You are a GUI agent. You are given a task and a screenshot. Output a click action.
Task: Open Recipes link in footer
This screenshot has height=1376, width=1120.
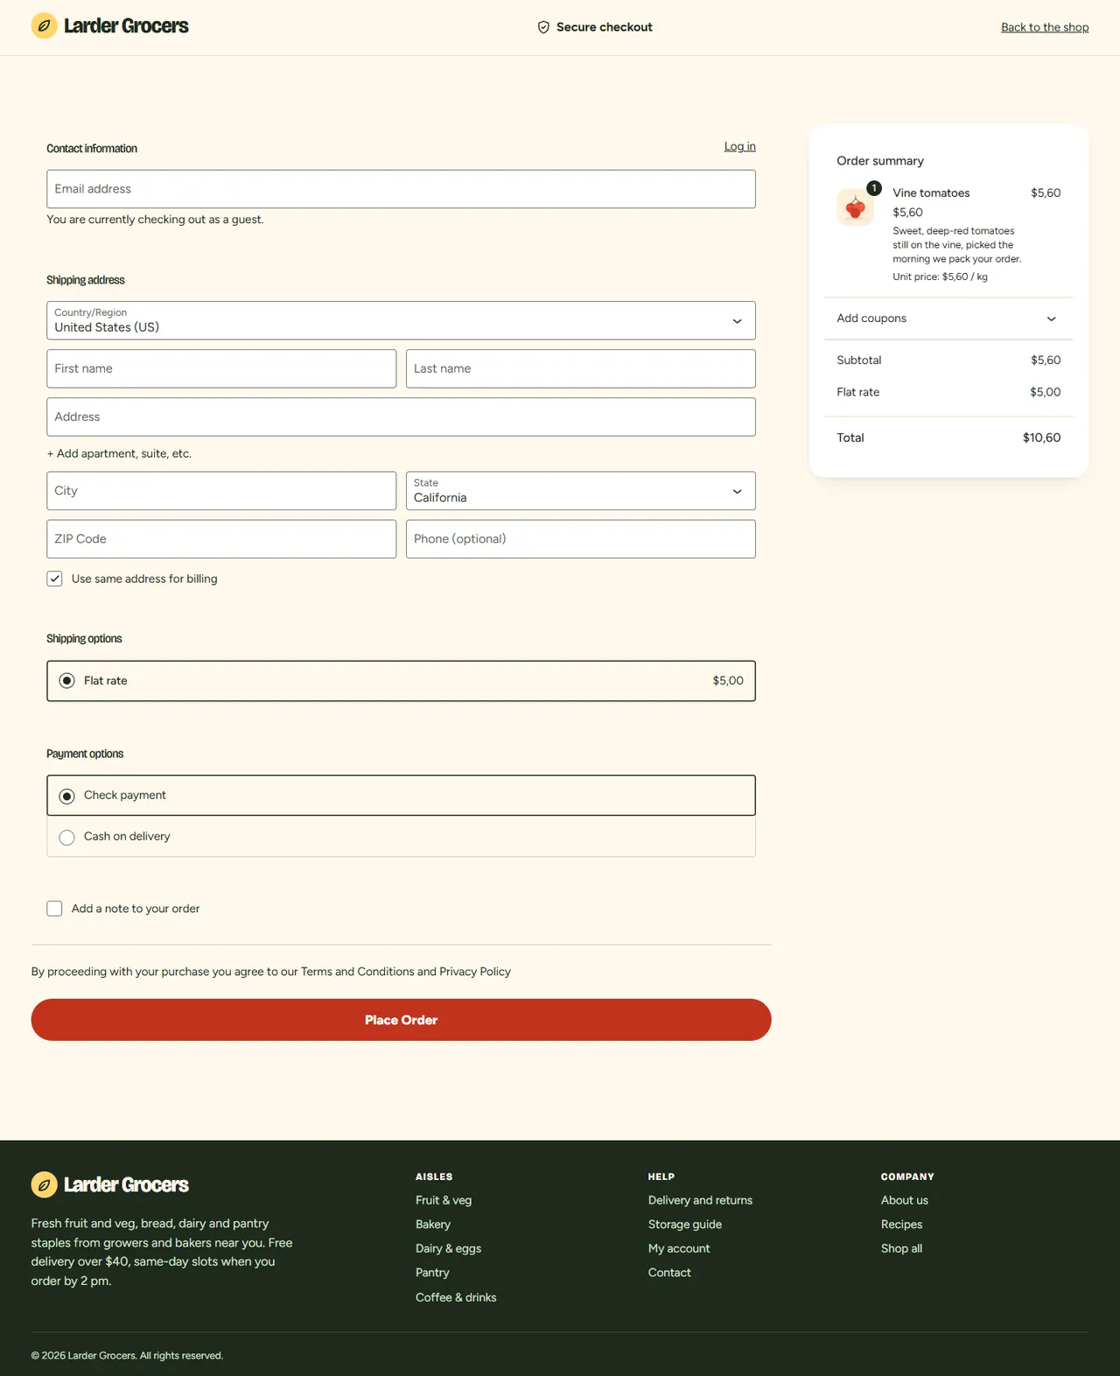(x=901, y=1225)
